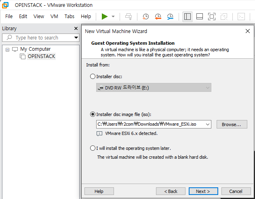Open the Library search filter dropdown arrow
Image resolution: width=255 pixels, height=199 pixels.
76,38
